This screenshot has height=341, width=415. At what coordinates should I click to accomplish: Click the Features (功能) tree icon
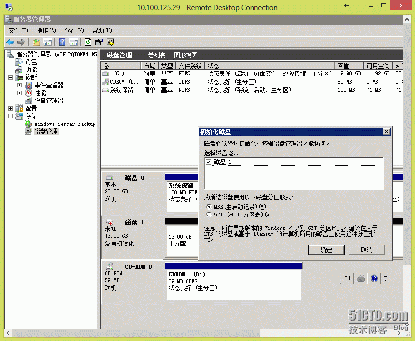click(19, 70)
